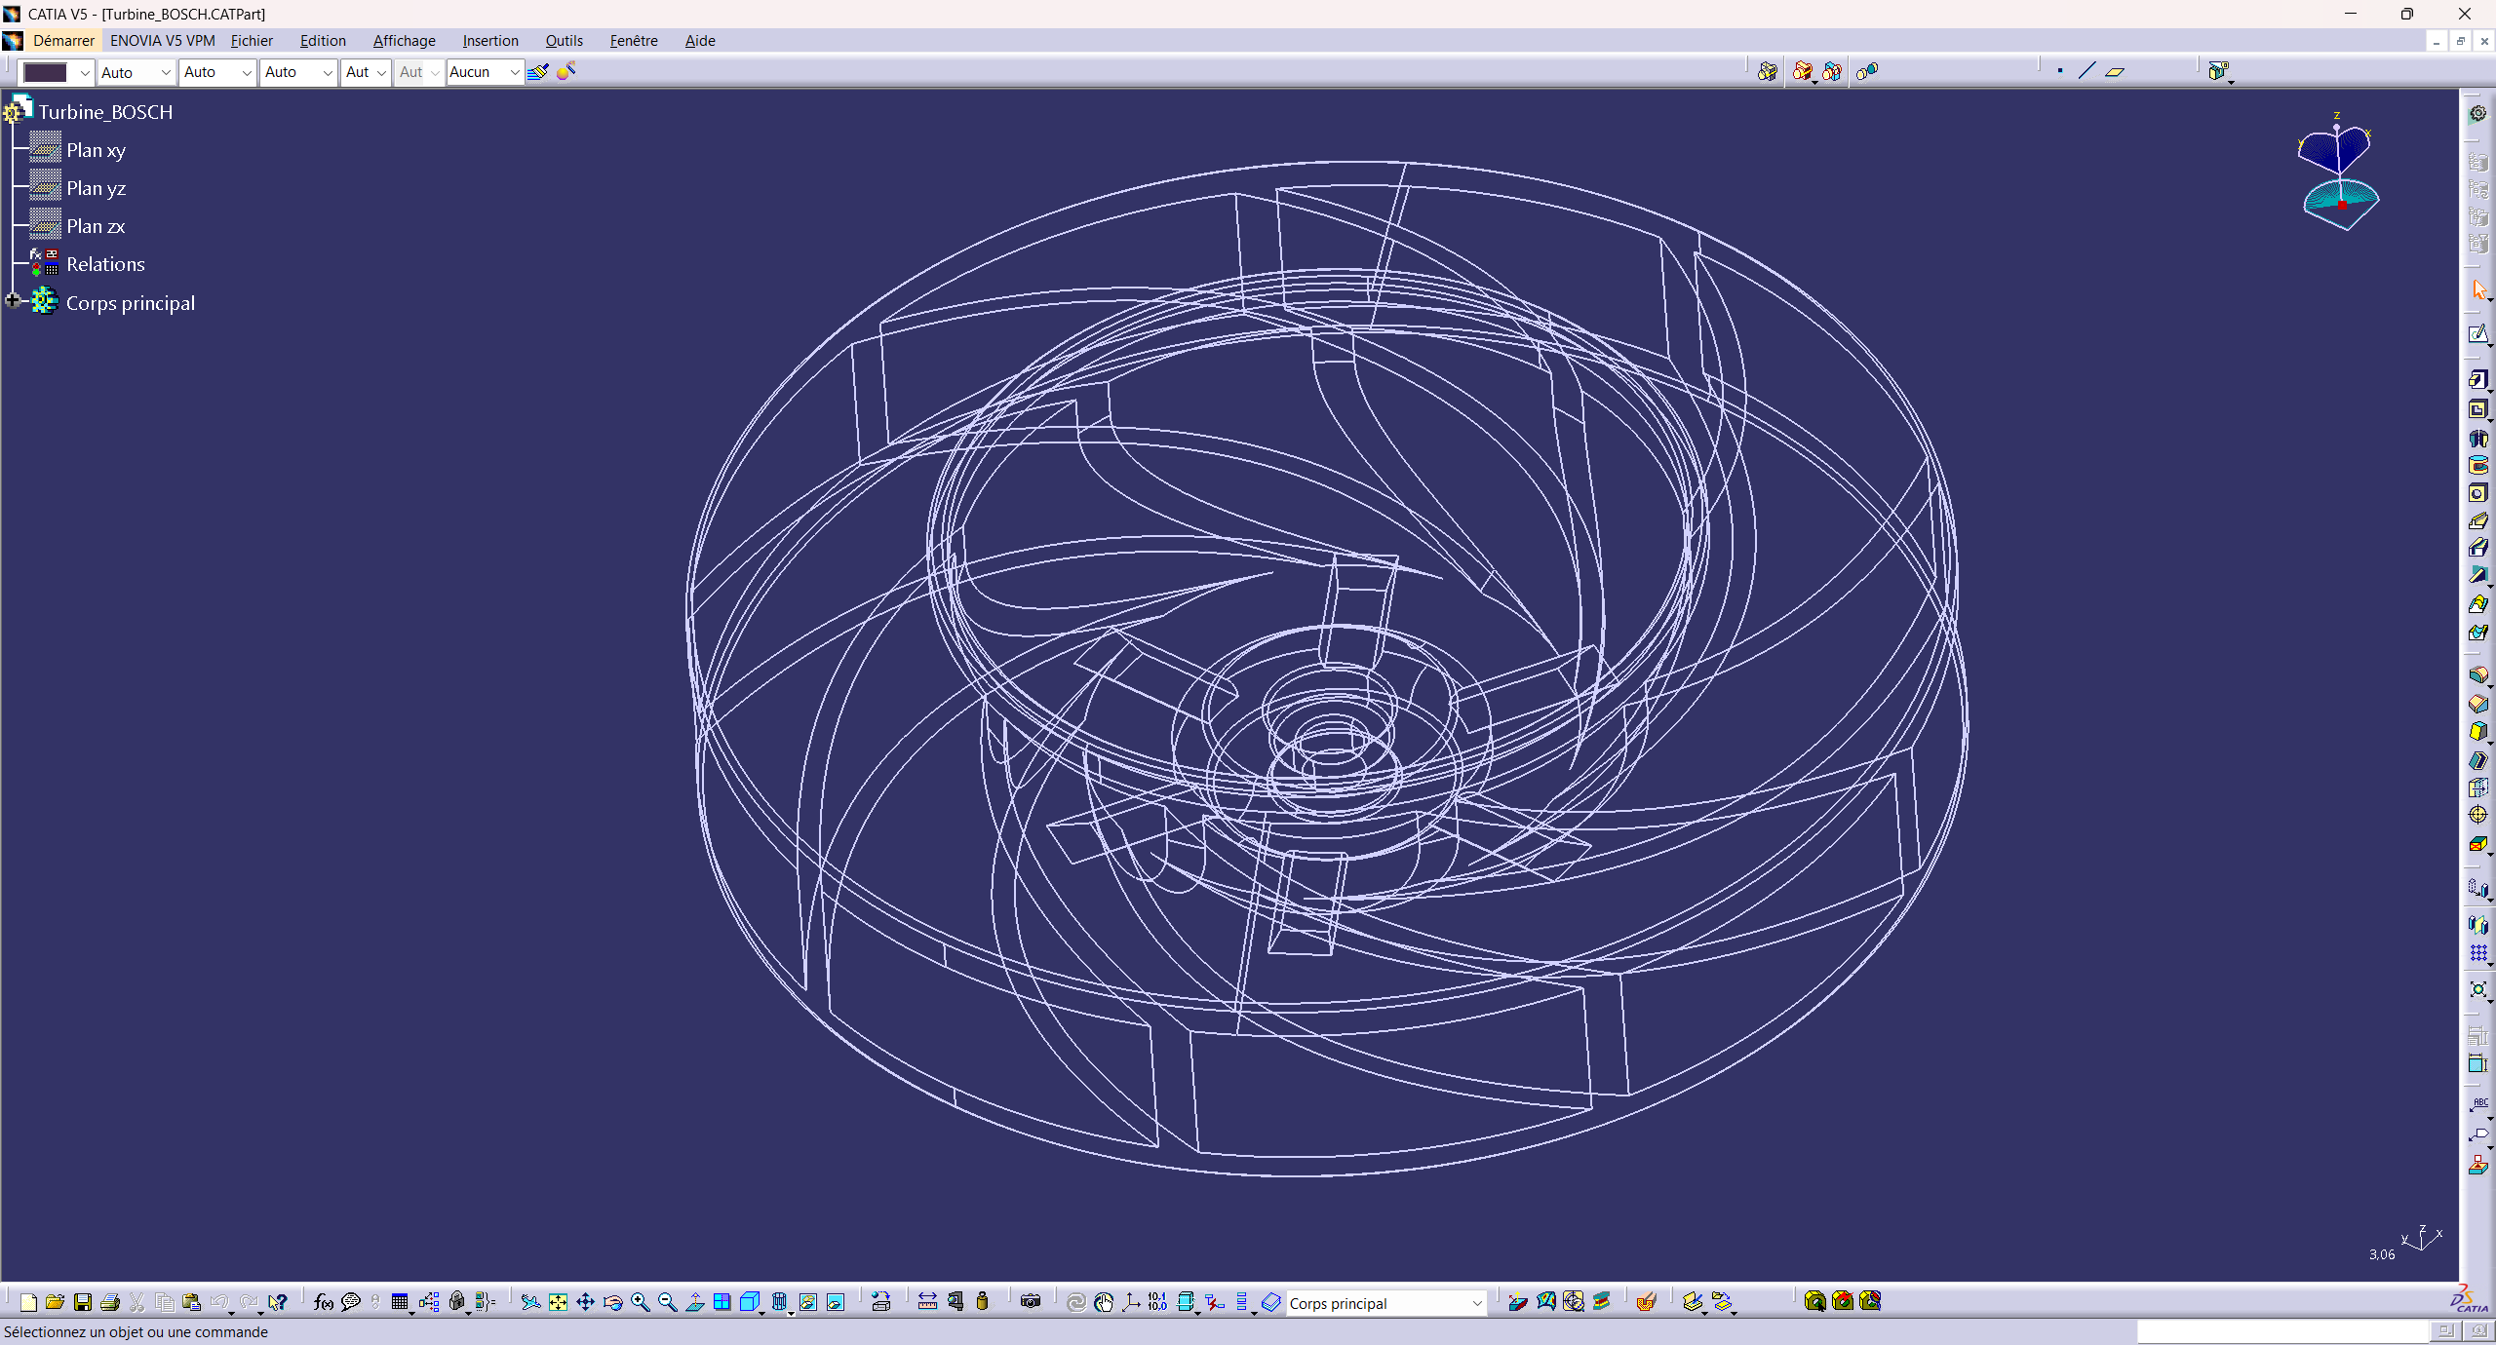Select the Relations node in tree
This screenshot has width=2496, height=1345.
105,264
